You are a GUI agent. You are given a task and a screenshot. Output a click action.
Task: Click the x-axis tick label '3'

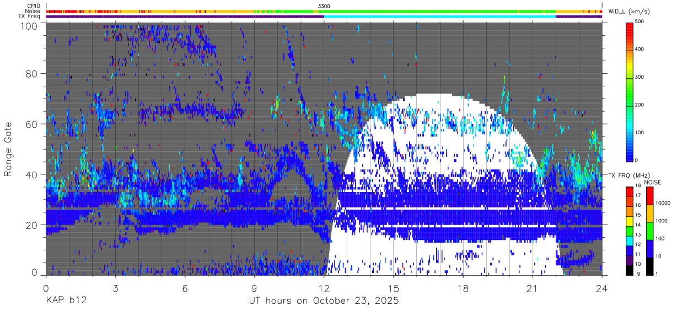(x=115, y=288)
